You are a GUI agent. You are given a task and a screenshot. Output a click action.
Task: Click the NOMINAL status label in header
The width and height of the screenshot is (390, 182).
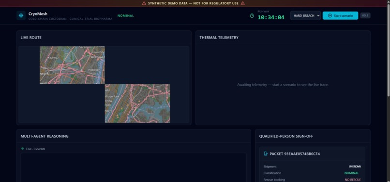[x=126, y=15]
